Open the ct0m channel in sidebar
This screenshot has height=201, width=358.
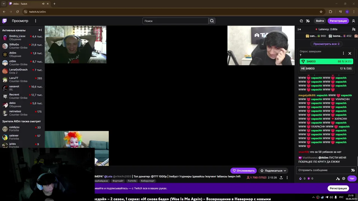(22, 63)
